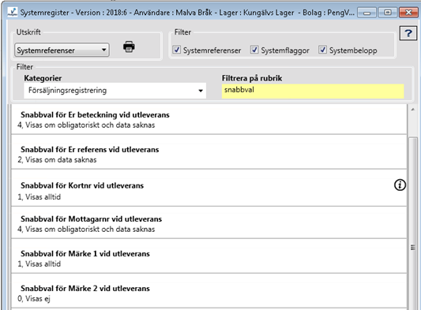Uncheck the Systemreferenser filter checkbox

click(176, 50)
